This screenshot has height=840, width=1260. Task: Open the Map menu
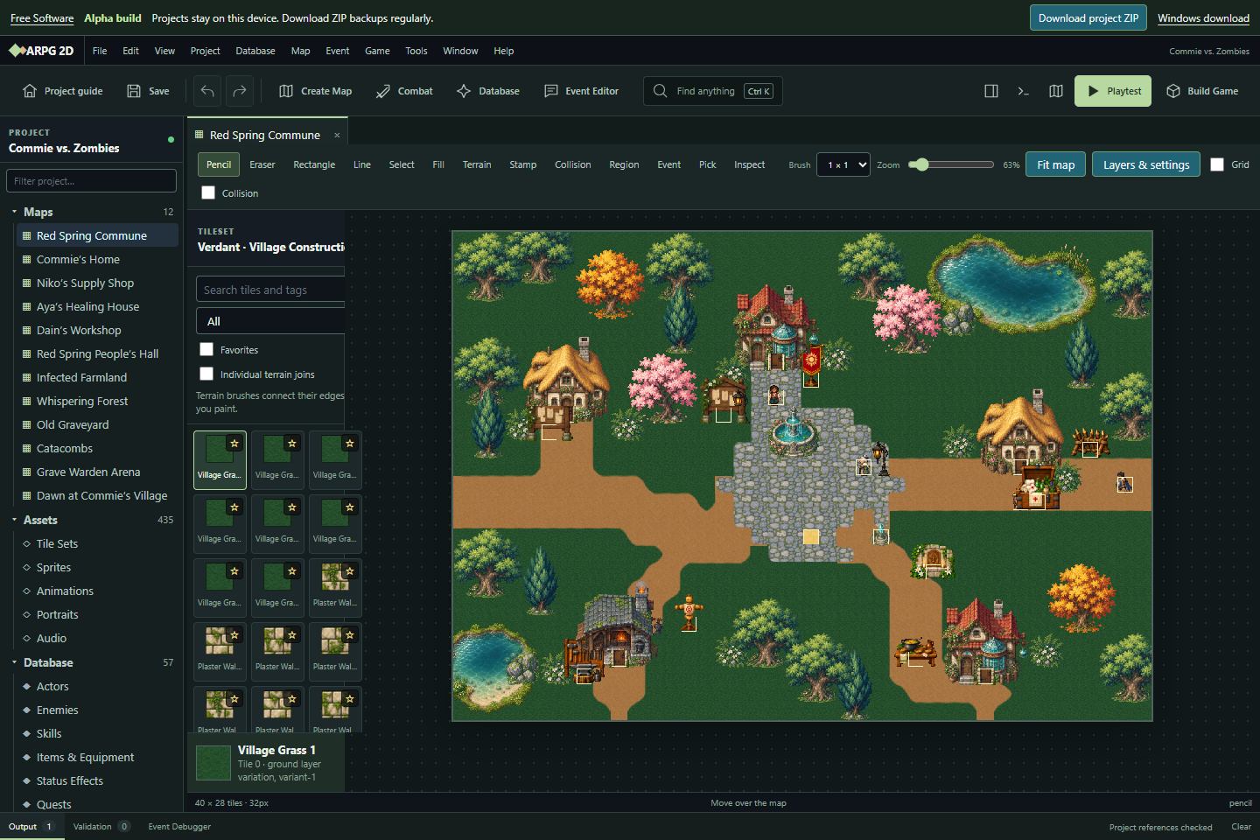300,51
